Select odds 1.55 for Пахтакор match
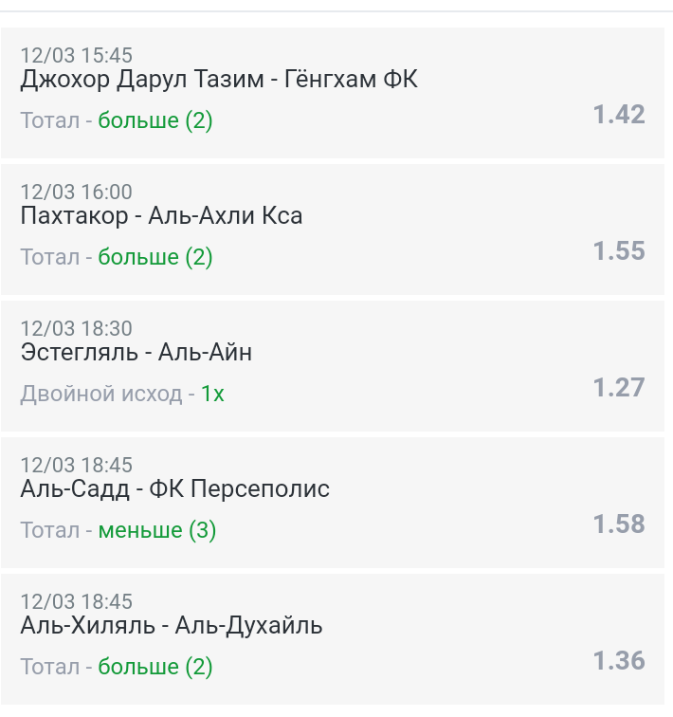The height and width of the screenshot is (717, 673). point(619,250)
